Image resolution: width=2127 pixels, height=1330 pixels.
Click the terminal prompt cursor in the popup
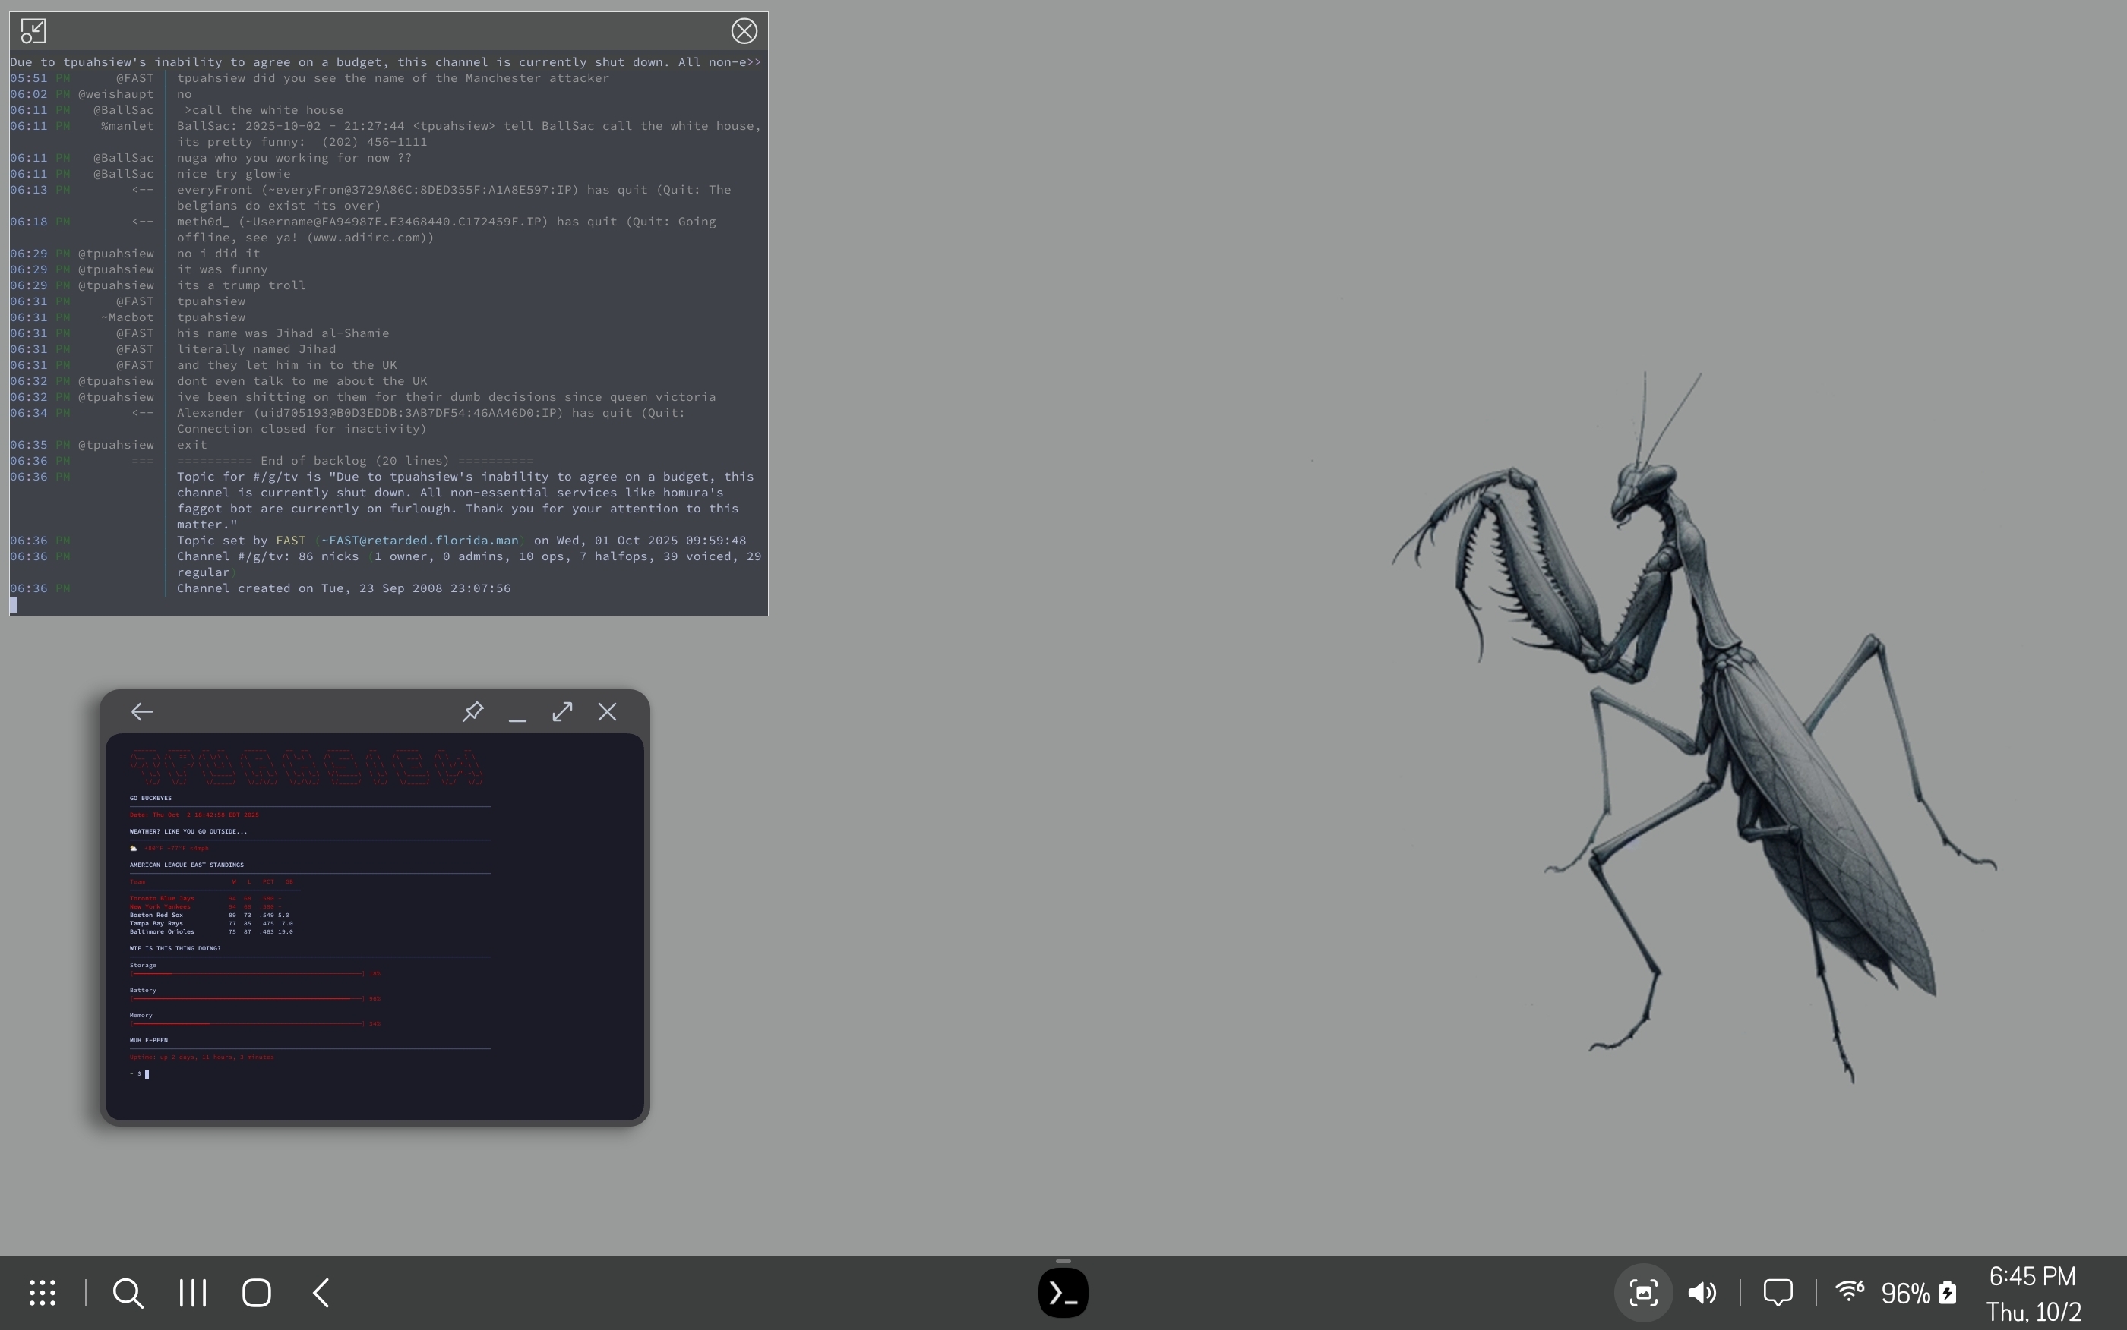click(147, 1074)
